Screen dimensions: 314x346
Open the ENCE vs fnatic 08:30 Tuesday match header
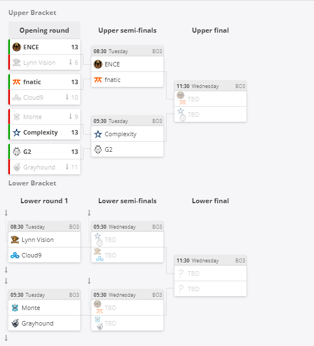(x=127, y=51)
